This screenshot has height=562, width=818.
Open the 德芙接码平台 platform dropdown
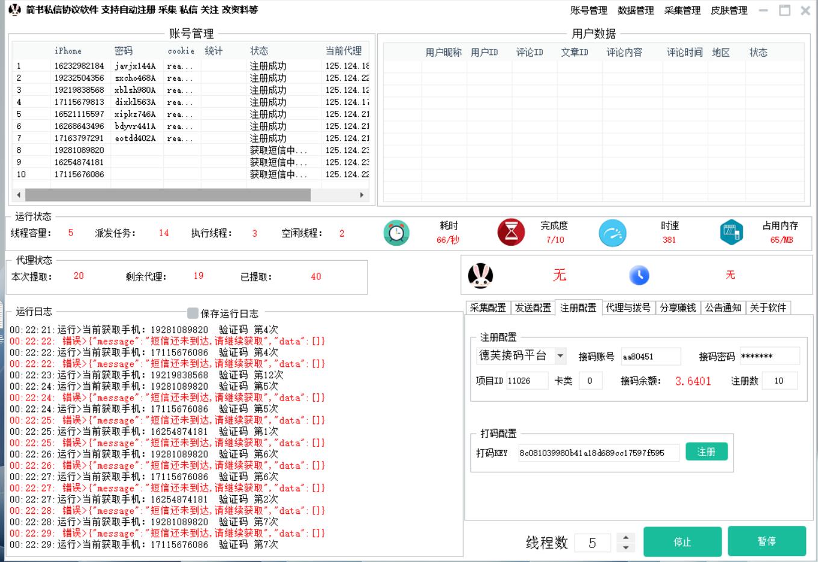[x=560, y=356]
